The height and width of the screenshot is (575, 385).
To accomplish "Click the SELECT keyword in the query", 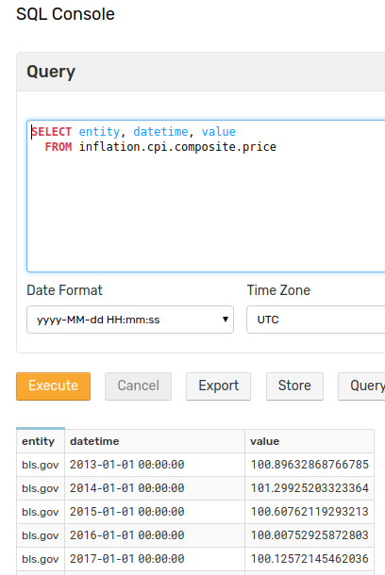I will (x=51, y=132).
